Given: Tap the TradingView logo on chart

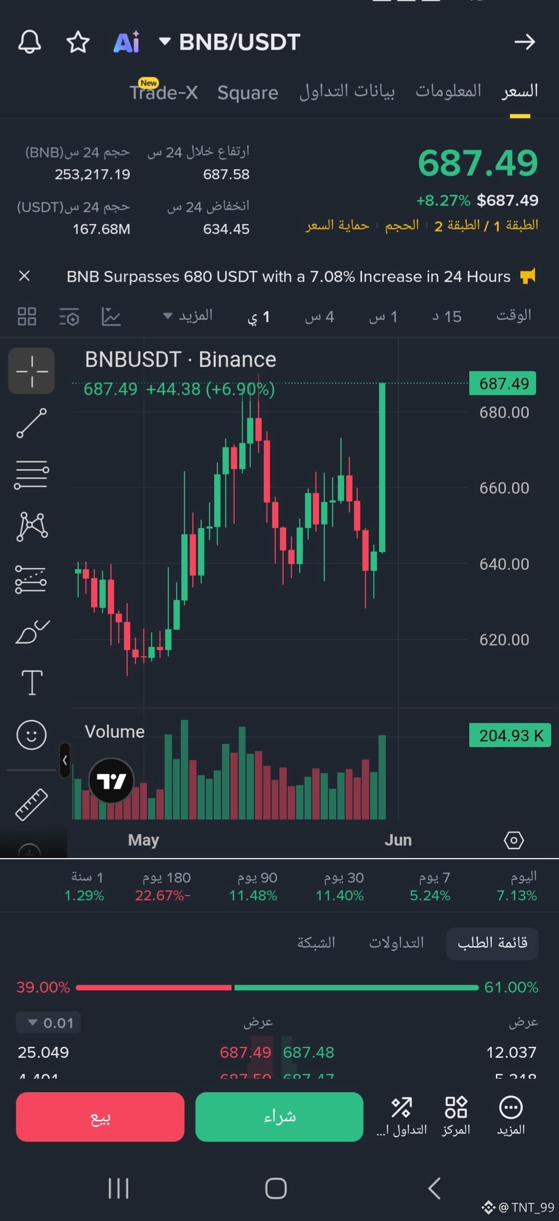Looking at the screenshot, I should 112,780.
